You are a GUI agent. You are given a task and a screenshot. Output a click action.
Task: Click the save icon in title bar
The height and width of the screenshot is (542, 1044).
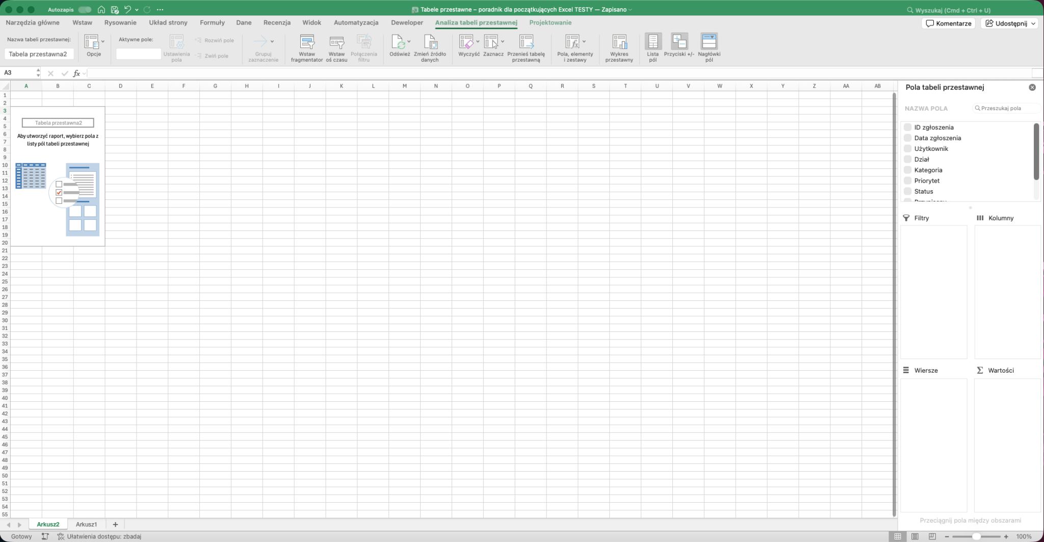pos(115,10)
